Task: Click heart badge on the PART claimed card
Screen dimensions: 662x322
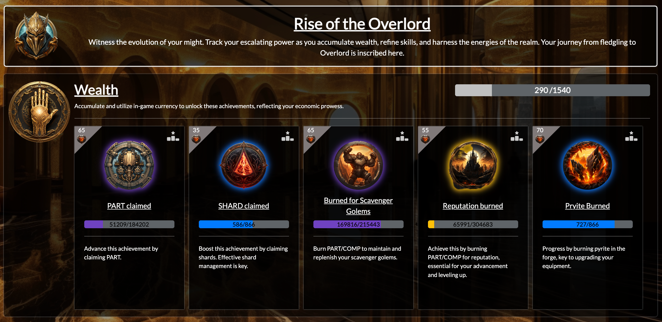Action: coord(82,139)
